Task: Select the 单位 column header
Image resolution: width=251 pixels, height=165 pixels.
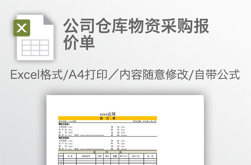Action: [x=107, y=156]
